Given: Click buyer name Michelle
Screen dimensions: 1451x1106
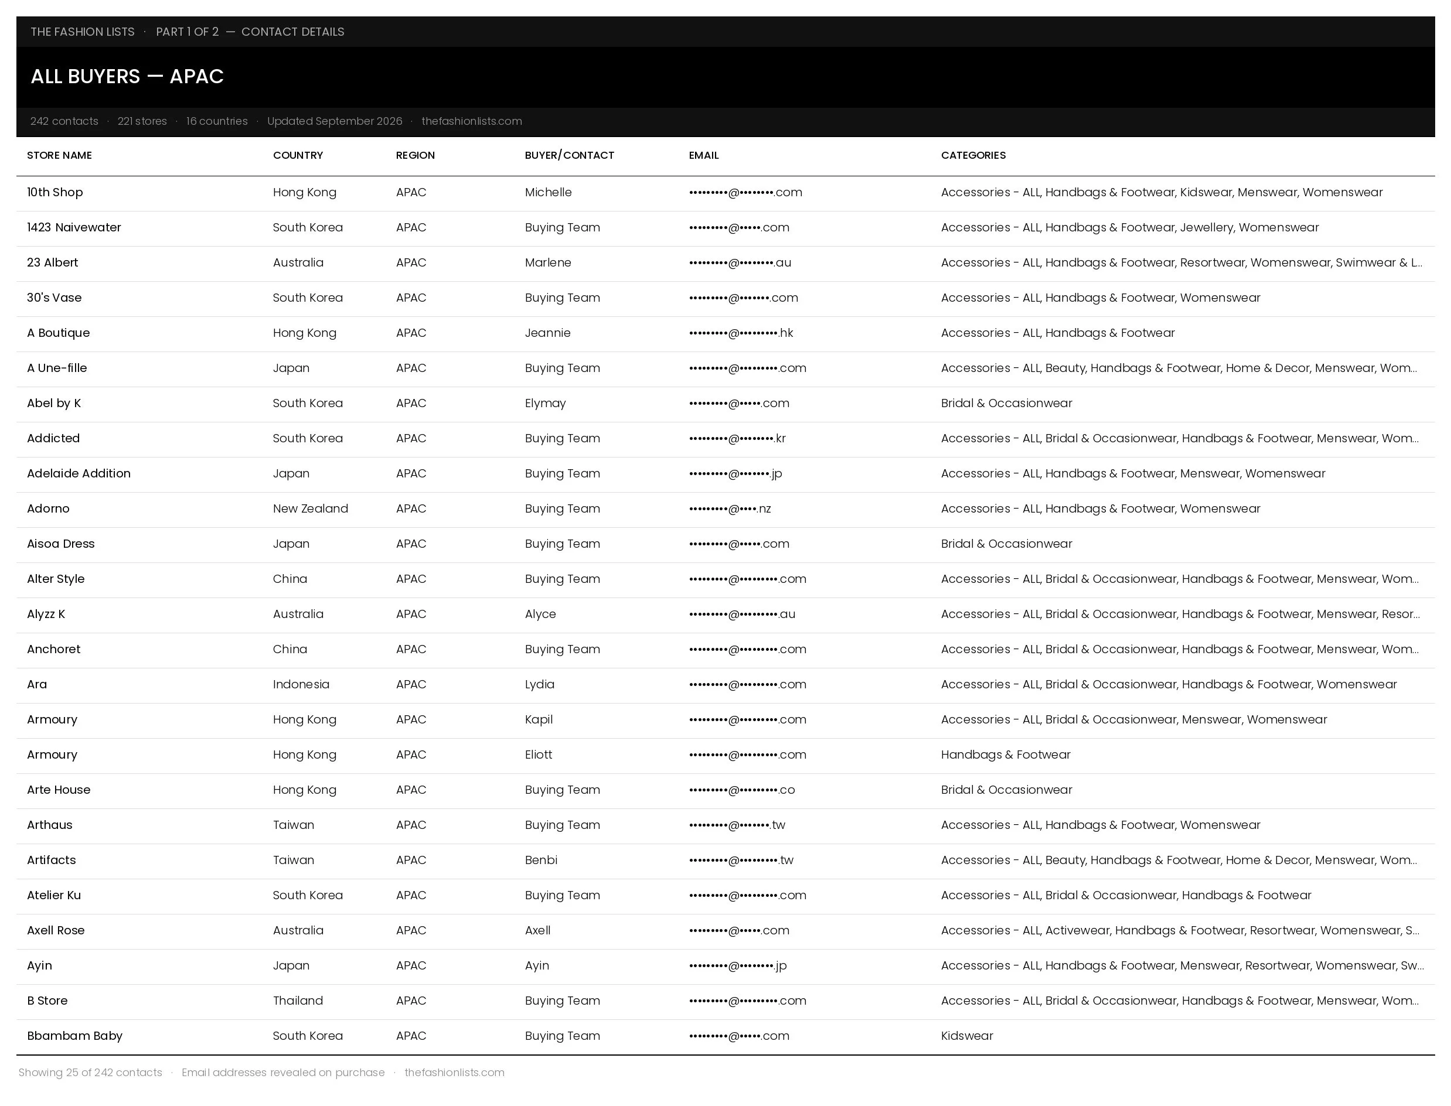Looking at the screenshot, I should tap(548, 192).
